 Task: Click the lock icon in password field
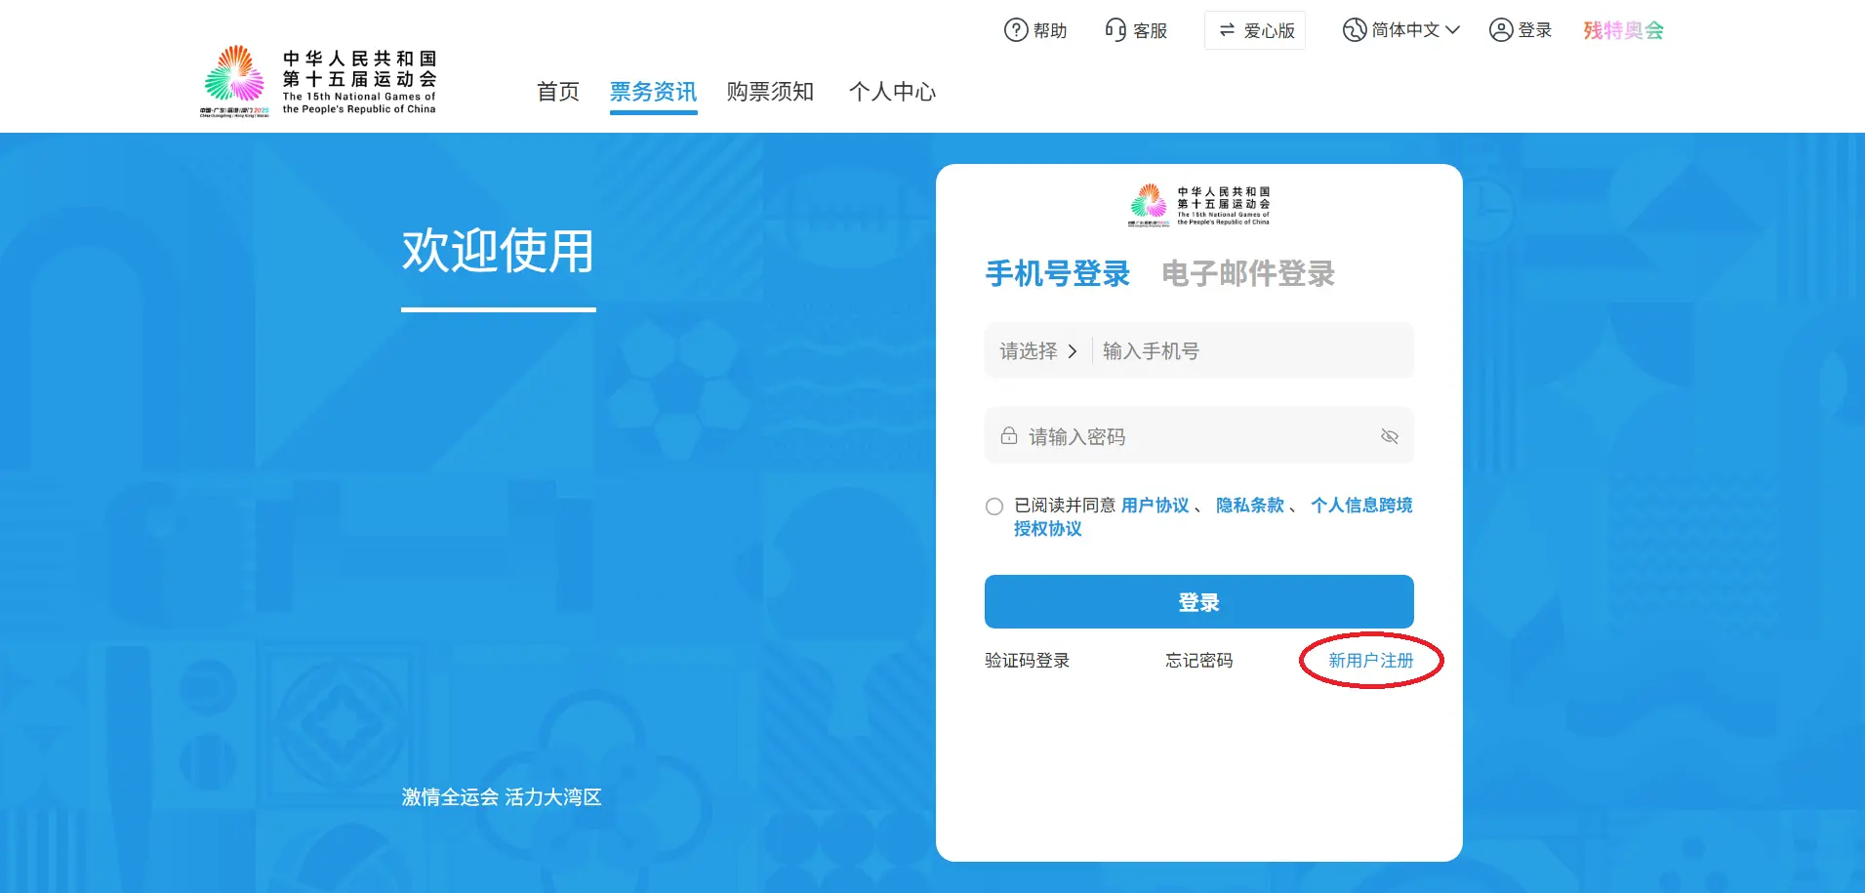click(1009, 436)
